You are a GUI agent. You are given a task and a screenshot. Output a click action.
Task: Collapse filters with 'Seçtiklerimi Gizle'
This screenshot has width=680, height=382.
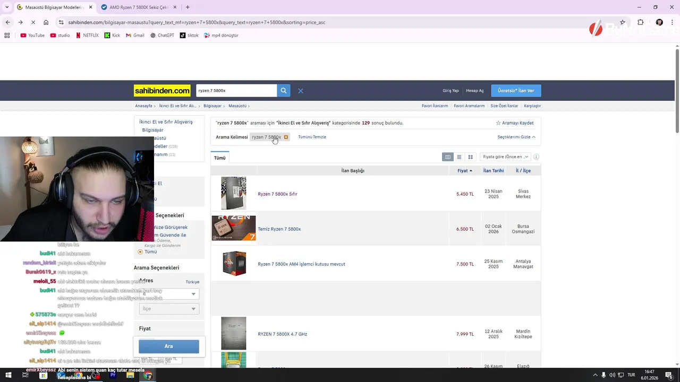[x=516, y=137]
